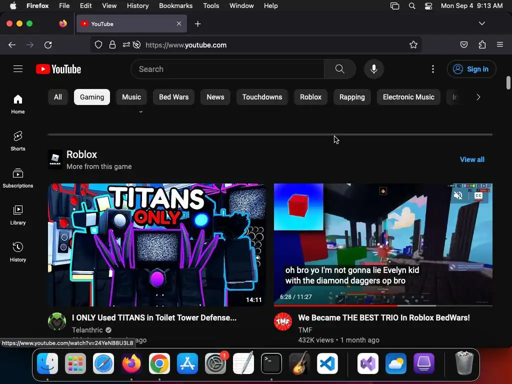Unmute the preview video
Image resolution: width=512 pixels, height=384 pixels.
pyautogui.click(x=458, y=195)
